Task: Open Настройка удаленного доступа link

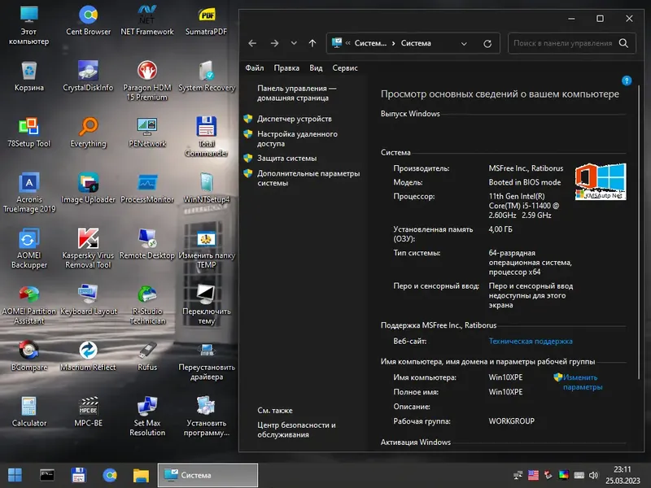Action: 297,138
